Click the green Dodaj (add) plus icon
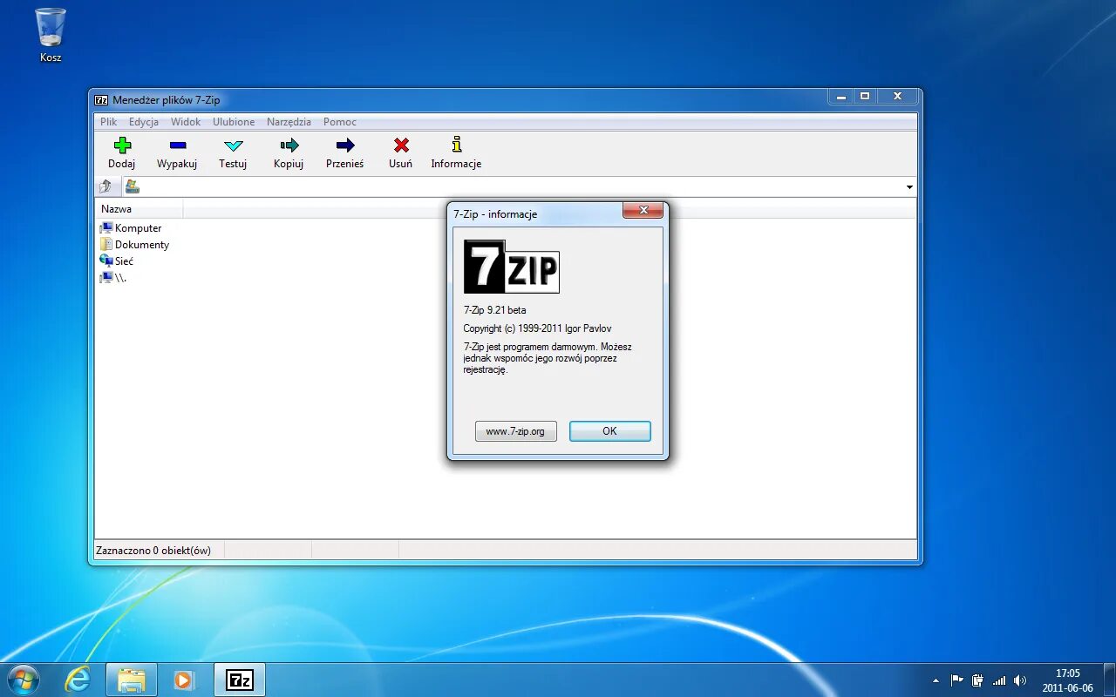 pos(122,145)
